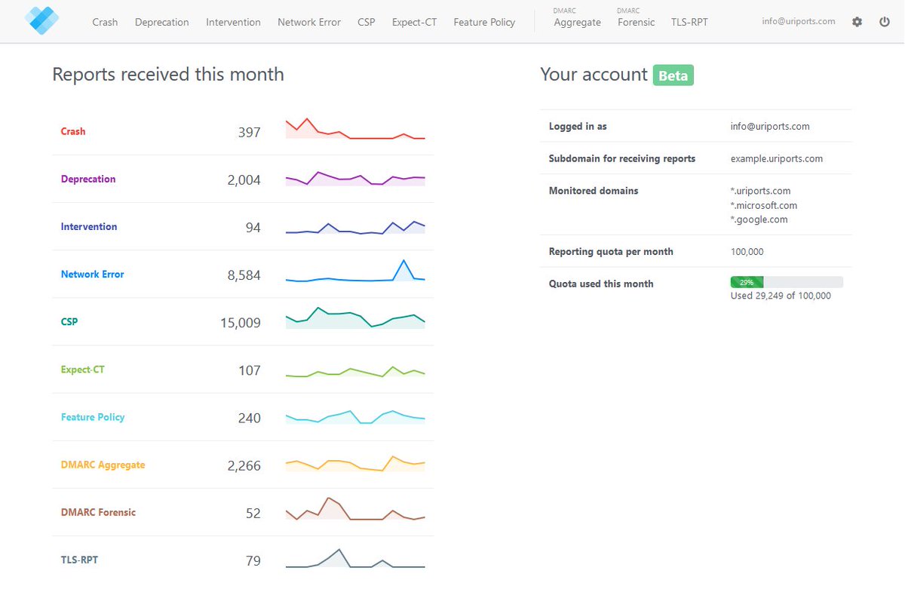Log out using the power icon
Image resolution: width=905 pixels, height=589 pixels.
click(885, 22)
